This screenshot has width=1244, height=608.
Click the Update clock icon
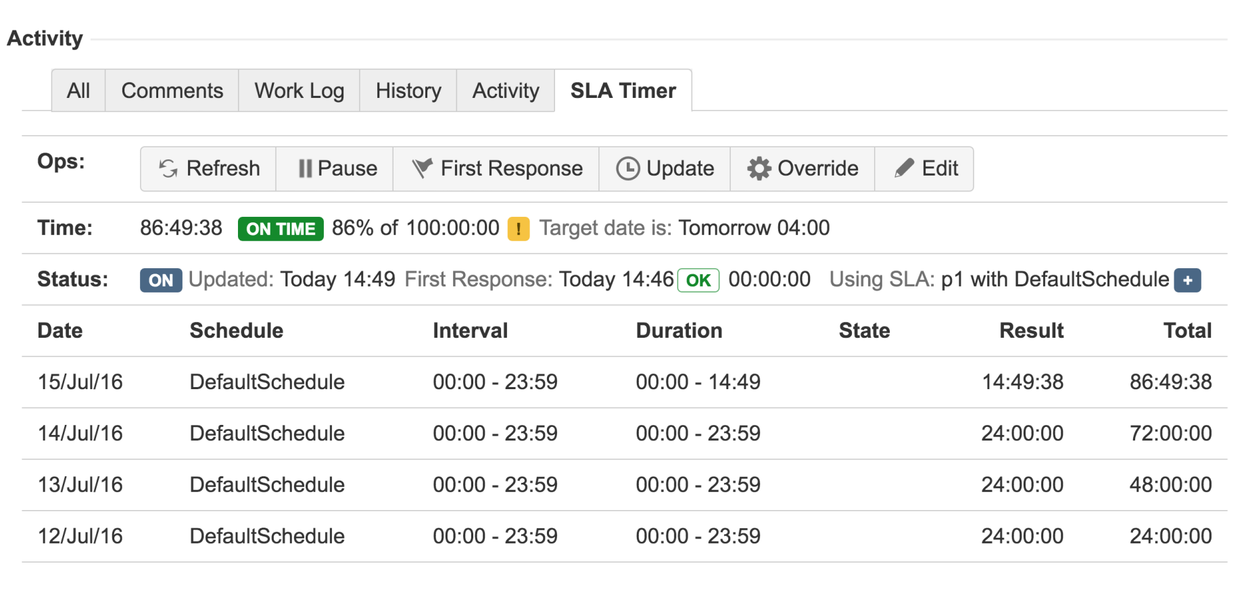tap(627, 168)
